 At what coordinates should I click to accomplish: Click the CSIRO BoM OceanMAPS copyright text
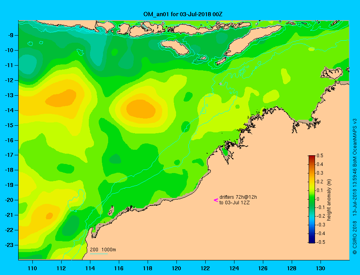click(x=355, y=186)
